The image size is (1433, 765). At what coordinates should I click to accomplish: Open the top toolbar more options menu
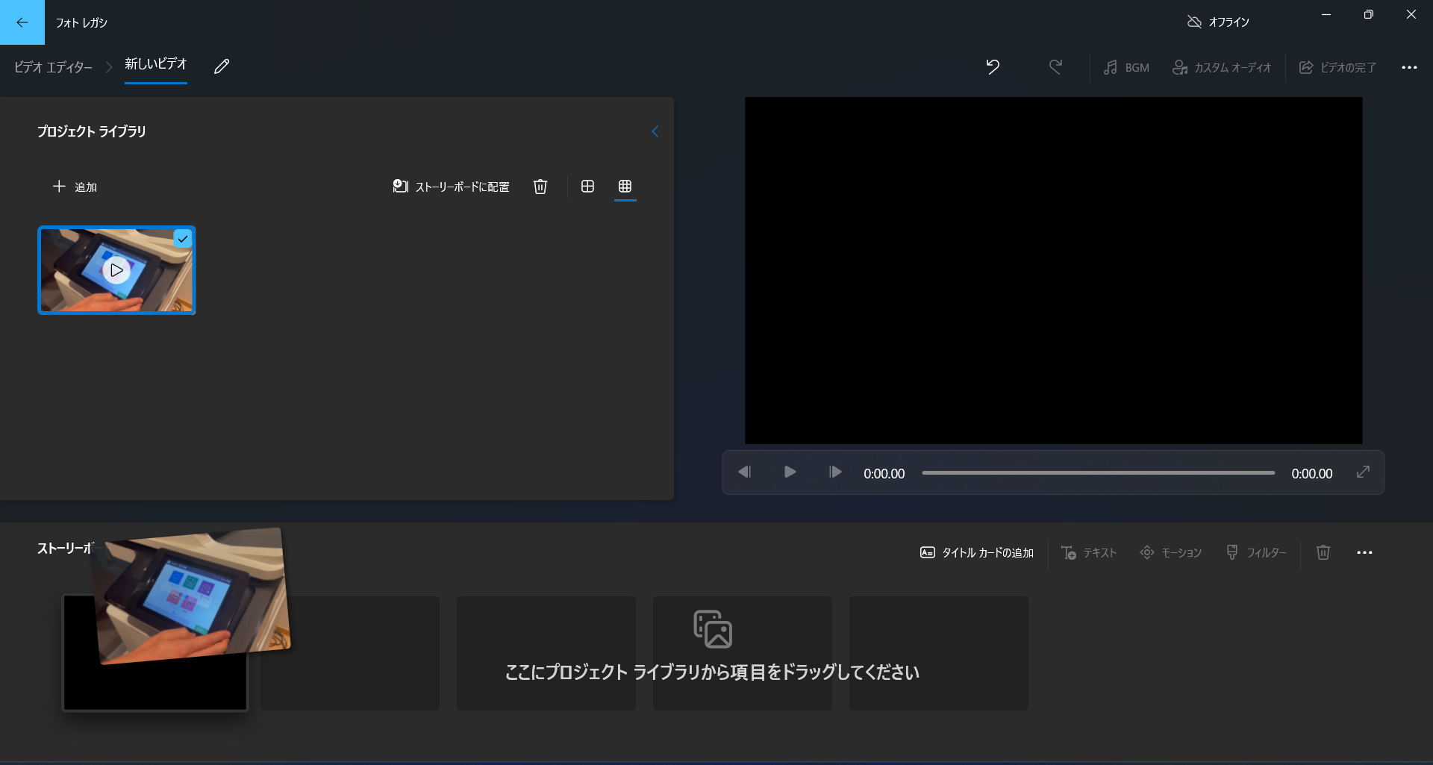pos(1409,67)
